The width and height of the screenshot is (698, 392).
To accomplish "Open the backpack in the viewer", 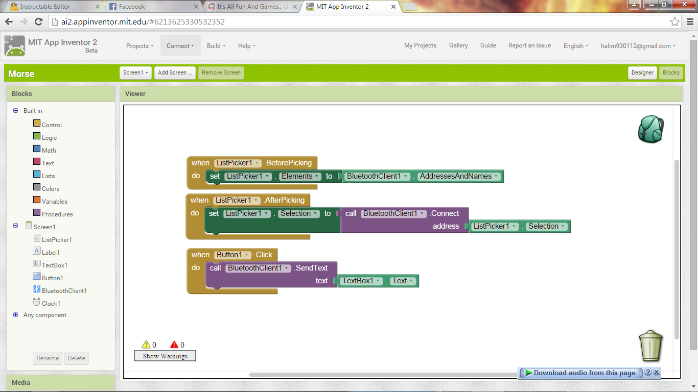I will click(x=650, y=129).
